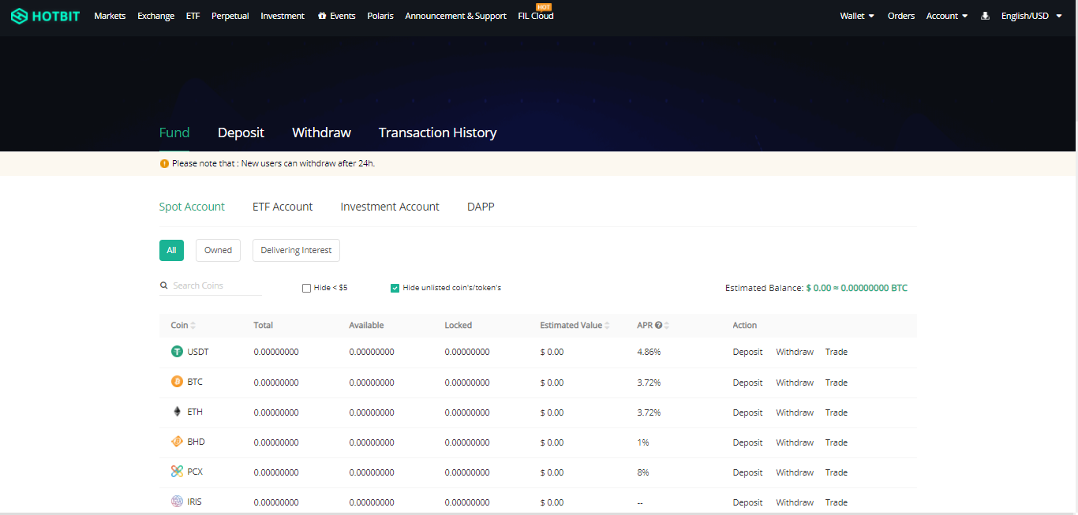Go to Exchange in the top navigation

(x=156, y=16)
